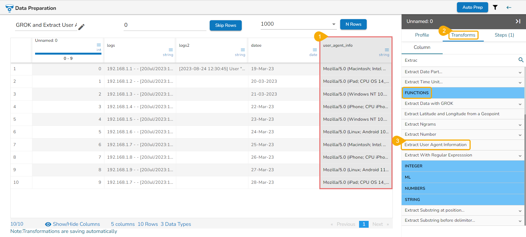
Task: Open the logs column menu icon
Action: point(171,50)
